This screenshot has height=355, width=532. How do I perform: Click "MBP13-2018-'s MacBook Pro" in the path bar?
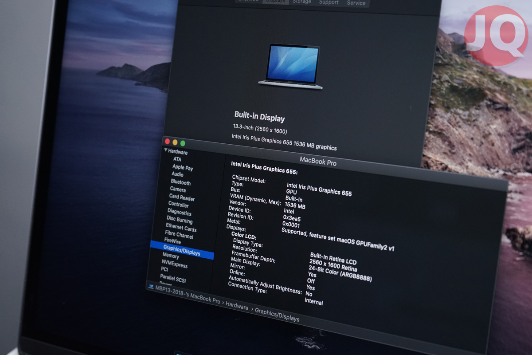coord(188,294)
